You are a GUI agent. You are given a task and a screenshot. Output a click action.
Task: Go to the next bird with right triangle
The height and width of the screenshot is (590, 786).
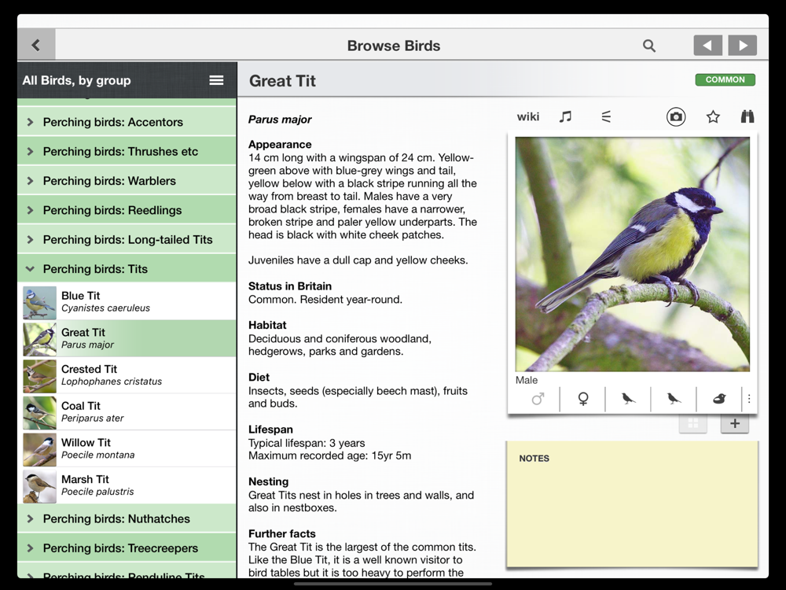(x=743, y=45)
